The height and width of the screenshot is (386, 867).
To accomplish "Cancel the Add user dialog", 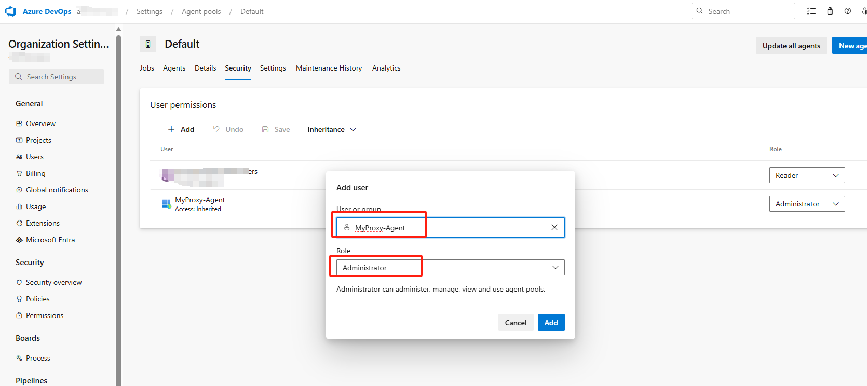I will (516, 323).
